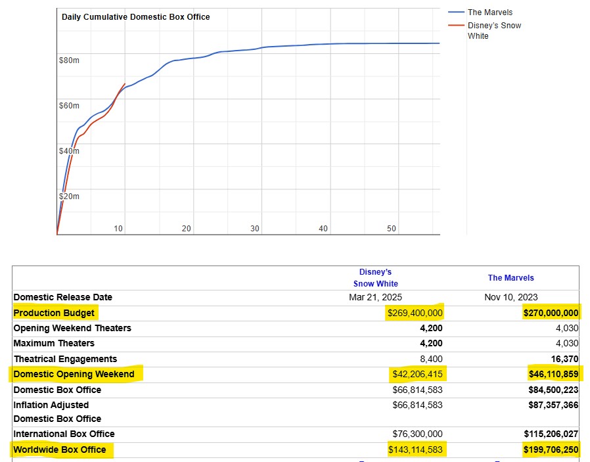The width and height of the screenshot is (590, 462).
Task: Click the day 30 x-axis tick label
Action: 255,229
